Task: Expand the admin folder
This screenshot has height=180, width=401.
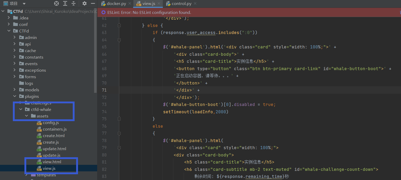Action: tap(15, 37)
